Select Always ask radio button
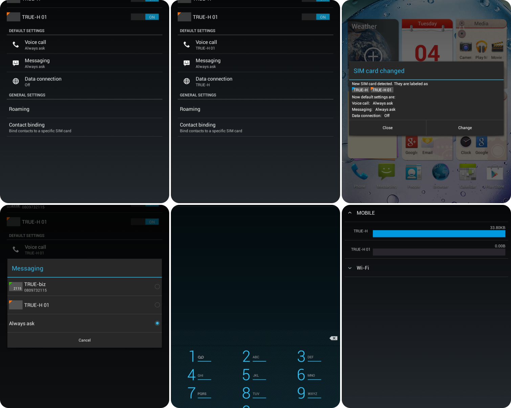 point(157,323)
